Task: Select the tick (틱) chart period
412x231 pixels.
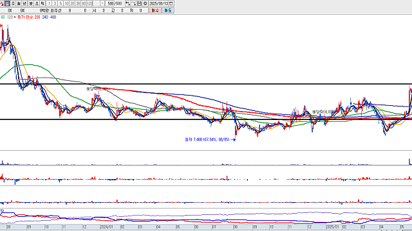Action: click(42, 3)
